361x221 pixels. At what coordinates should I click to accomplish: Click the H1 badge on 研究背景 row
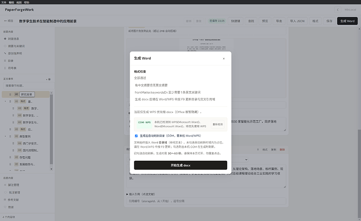(x=16, y=94)
